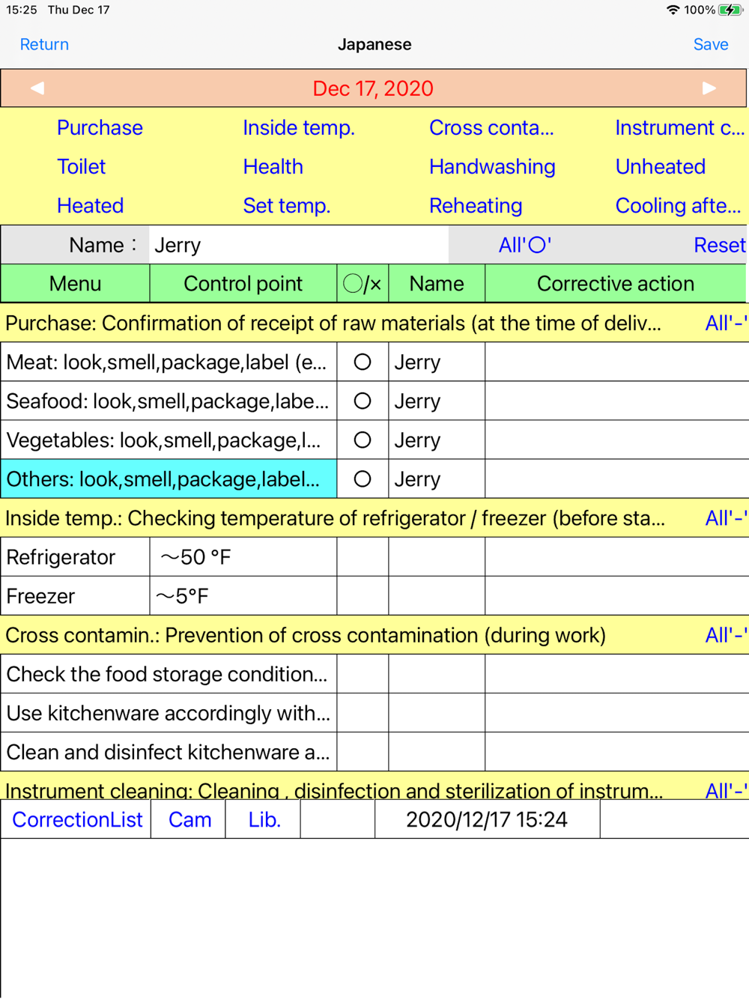This screenshot has height=999, width=749.
Task: Jump to Reheating section
Action: click(x=476, y=205)
